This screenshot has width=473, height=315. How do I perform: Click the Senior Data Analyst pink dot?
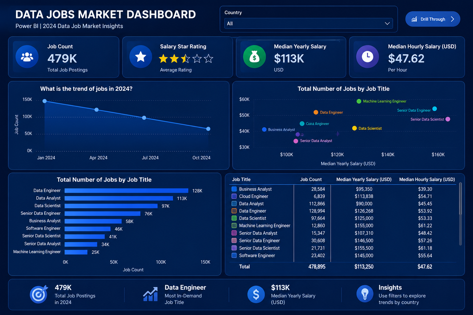[296, 141]
